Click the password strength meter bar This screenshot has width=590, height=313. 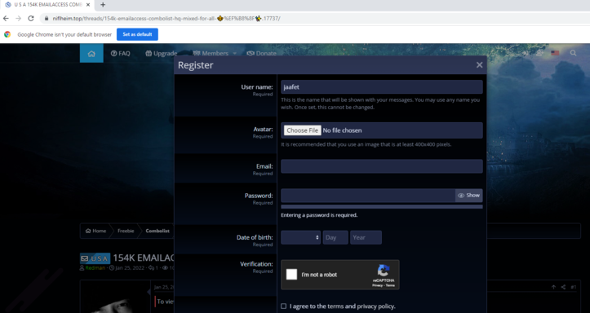(x=382, y=206)
